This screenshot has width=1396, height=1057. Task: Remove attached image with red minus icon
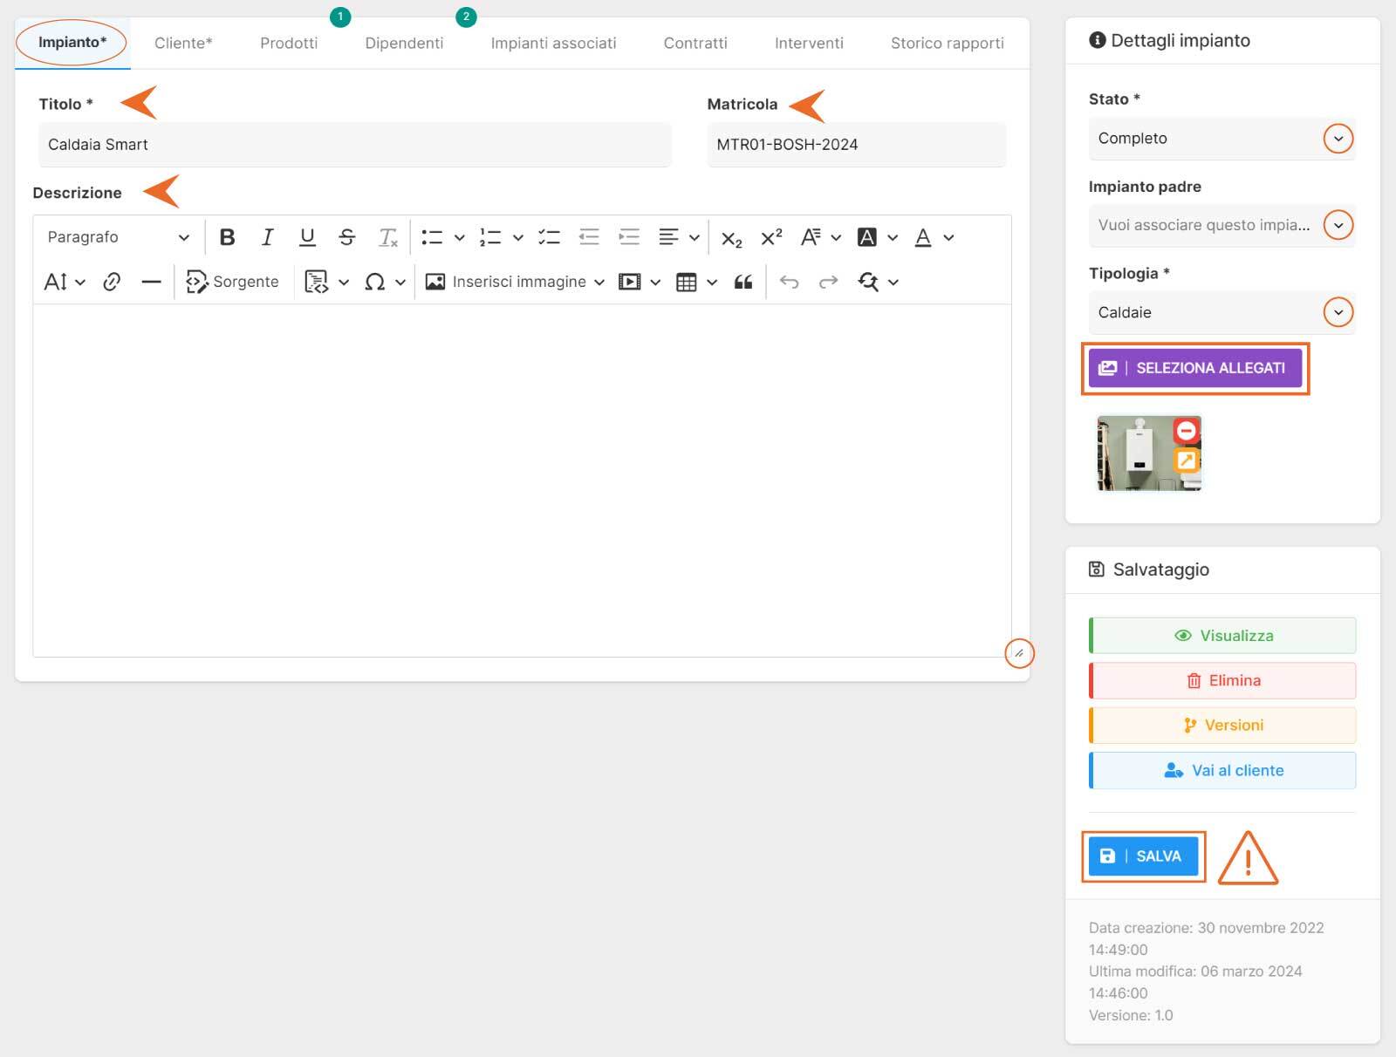[x=1186, y=431]
